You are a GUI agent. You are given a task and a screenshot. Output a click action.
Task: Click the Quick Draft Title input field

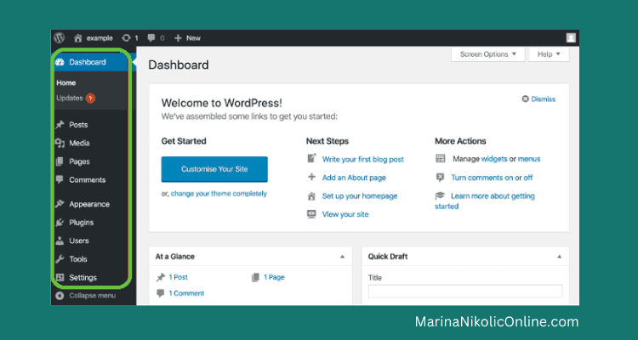click(465, 292)
